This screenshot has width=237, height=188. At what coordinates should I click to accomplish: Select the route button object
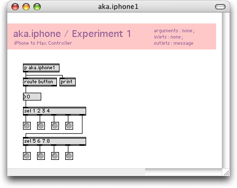(x=40, y=82)
